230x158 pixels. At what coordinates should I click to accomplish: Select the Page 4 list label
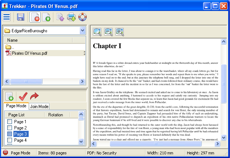pyautogui.click(x=20, y=140)
